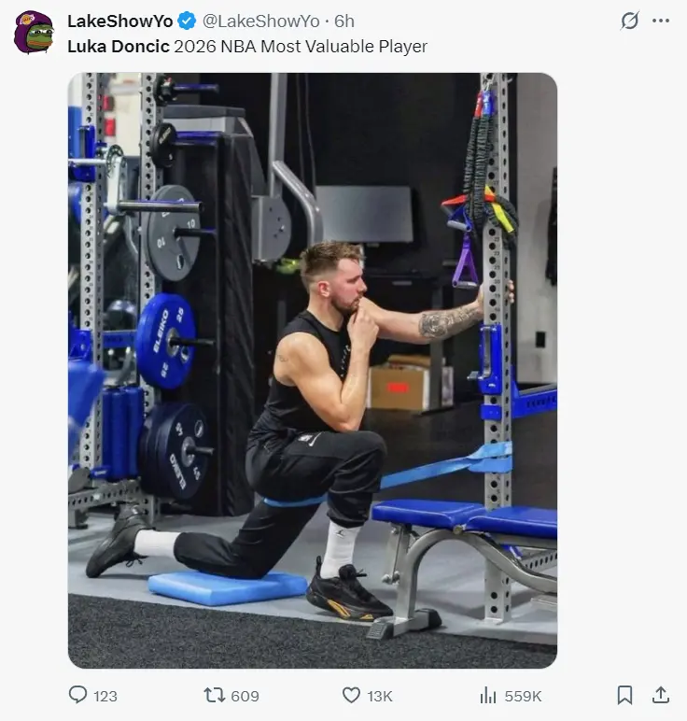Click the tweet text about Most Valuable Player
This screenshot has height=721, width=687.
(x=247, y=47)
